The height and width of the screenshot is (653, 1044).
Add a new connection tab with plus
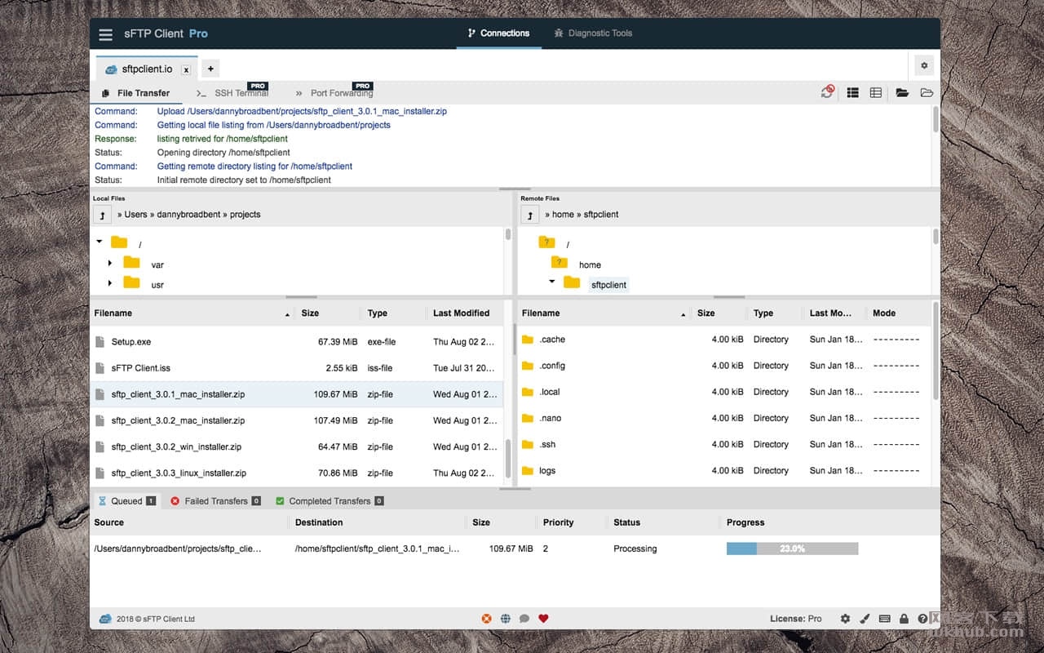(x=210, y=69)
